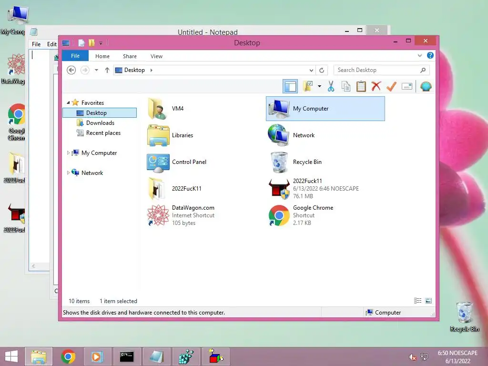Expand Network in the navigation tree

click(68, 173)
